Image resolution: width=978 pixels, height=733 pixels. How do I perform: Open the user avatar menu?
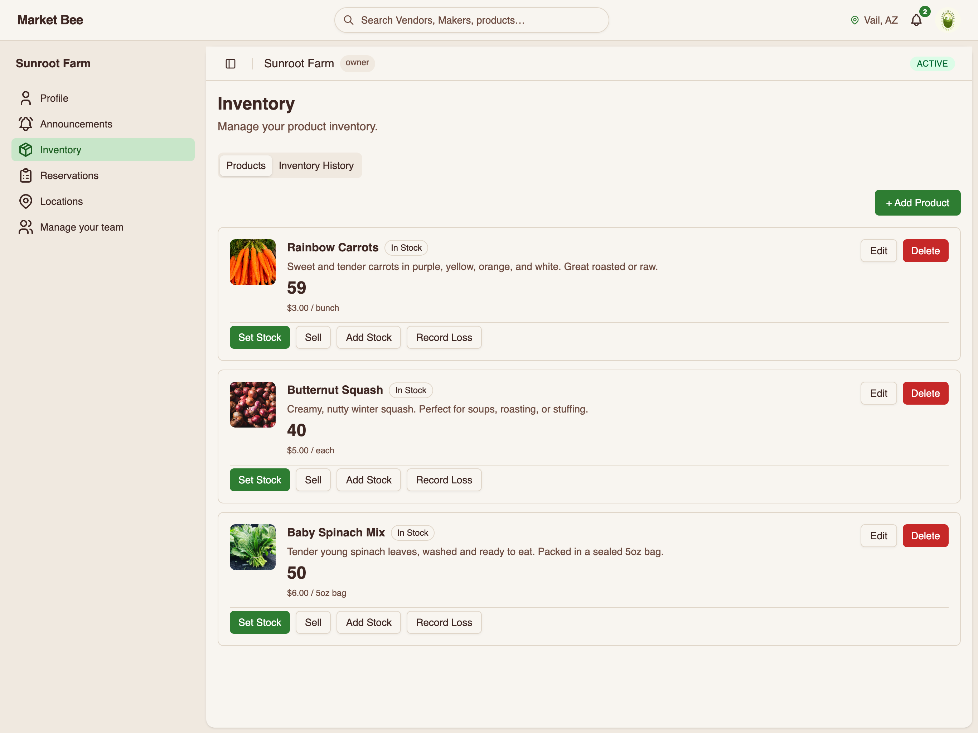pyautogui.click(x=948, y=20)
